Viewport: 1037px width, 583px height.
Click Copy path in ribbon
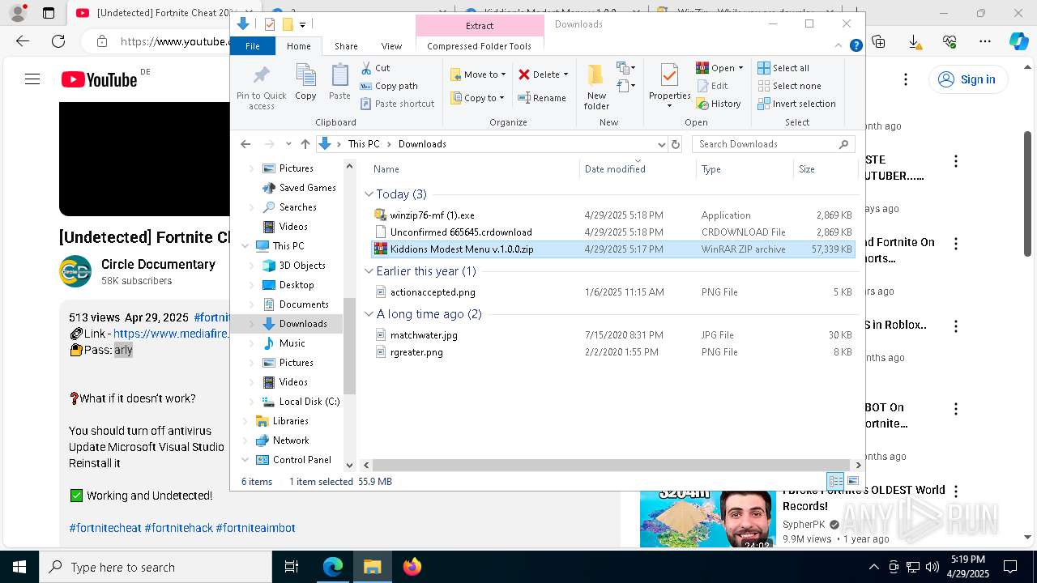click(389, 86)
